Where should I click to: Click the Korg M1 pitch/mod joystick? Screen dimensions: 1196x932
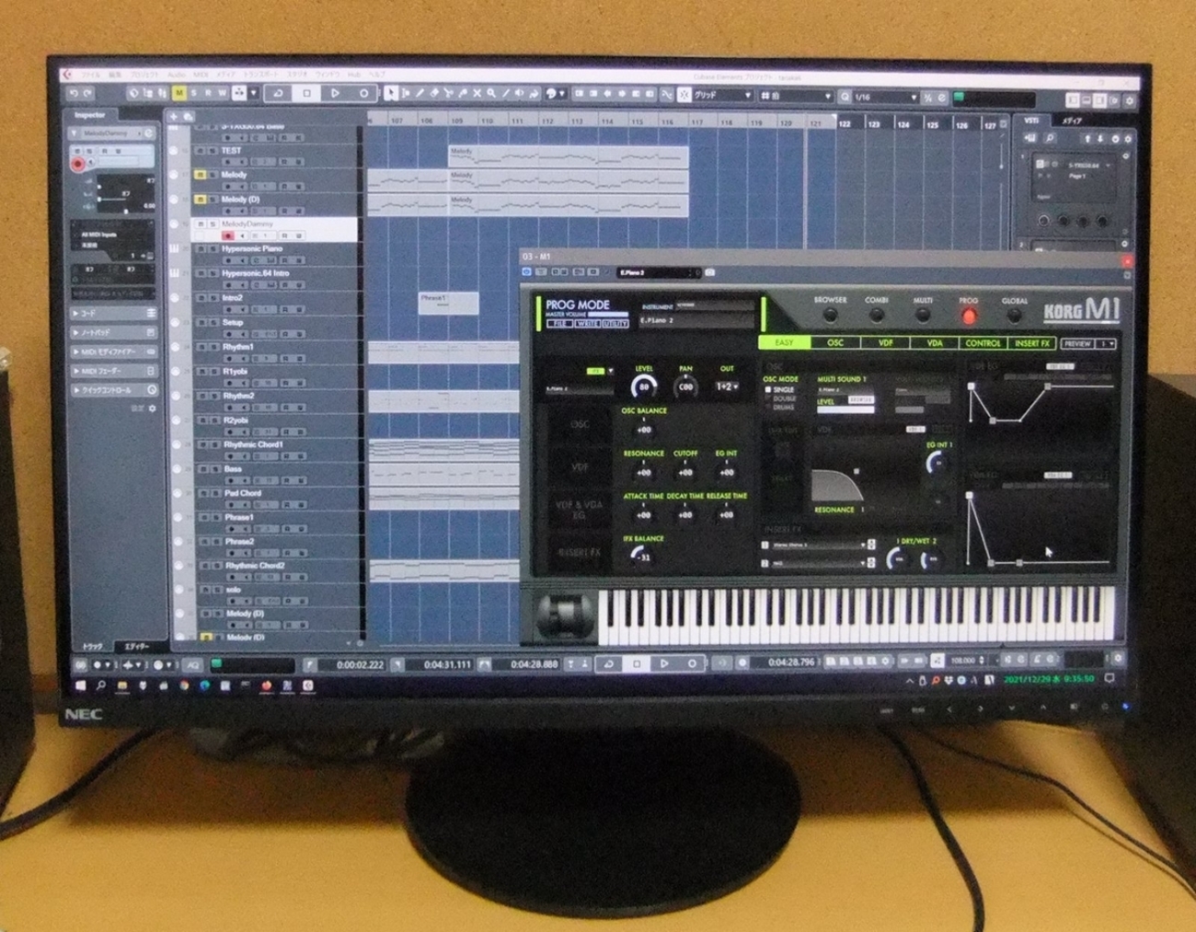(564, 614)
